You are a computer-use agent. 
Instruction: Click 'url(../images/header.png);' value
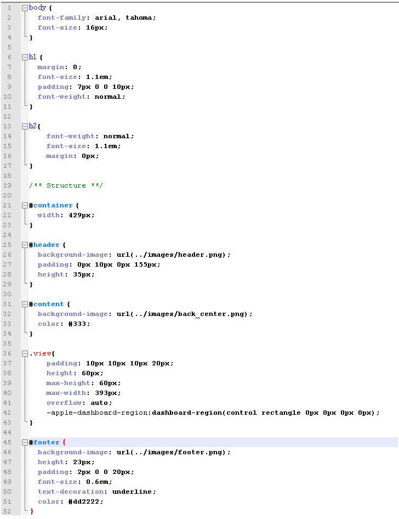(174, 255)
